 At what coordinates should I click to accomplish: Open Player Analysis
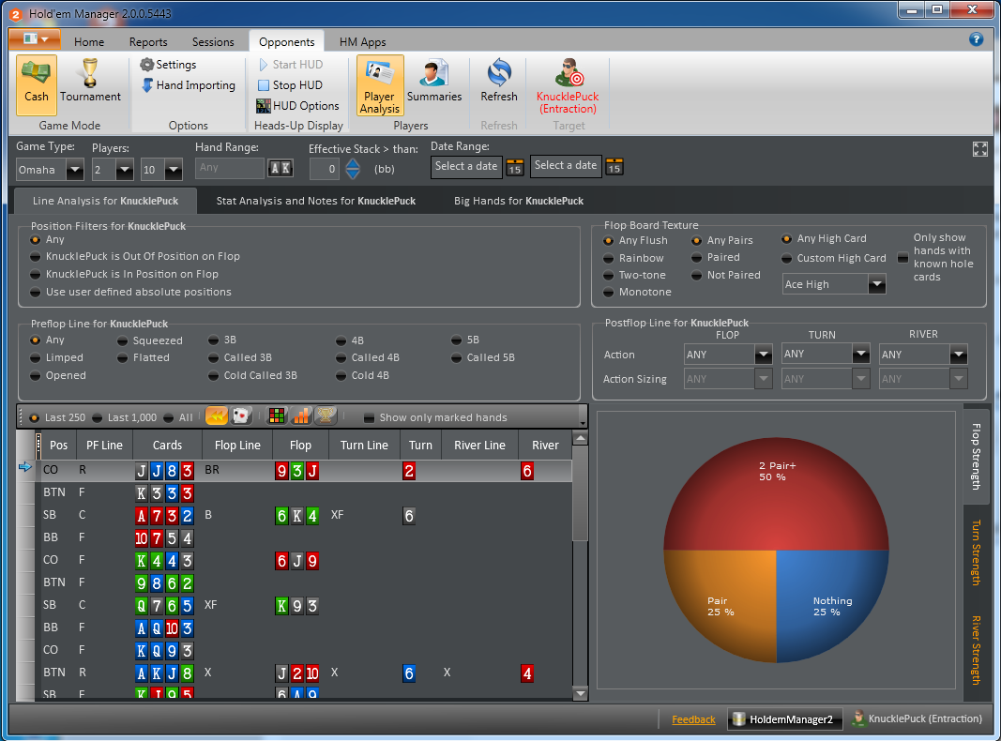(378, 85)
